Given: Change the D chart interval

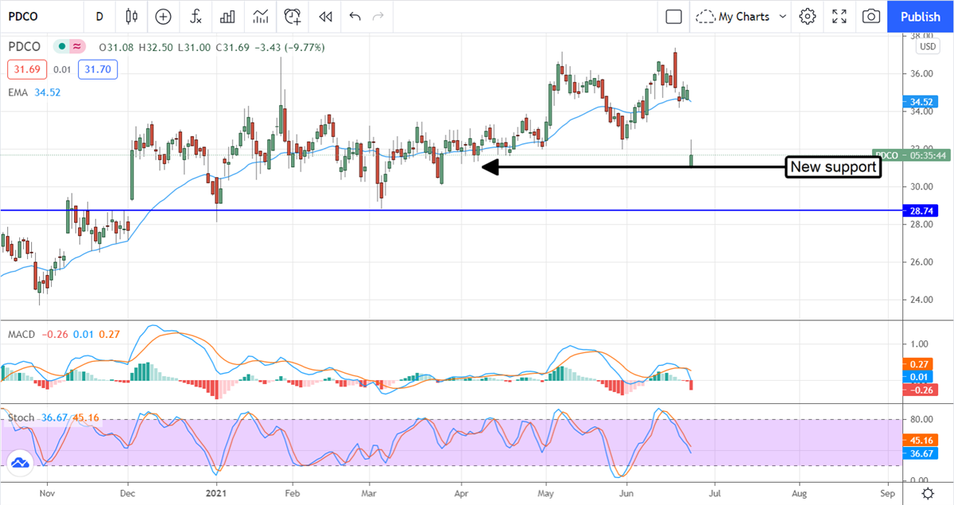Looking at the screenshot, I should coord(99,16).
